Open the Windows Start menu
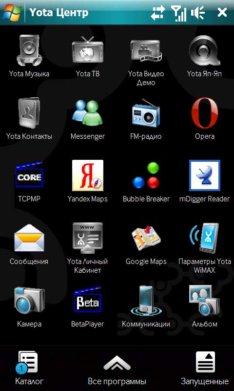This screenshot has height=391, width=234. [11, 13]
